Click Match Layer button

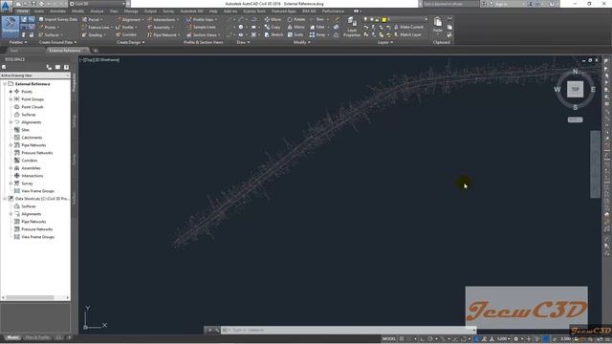point(407,34)
